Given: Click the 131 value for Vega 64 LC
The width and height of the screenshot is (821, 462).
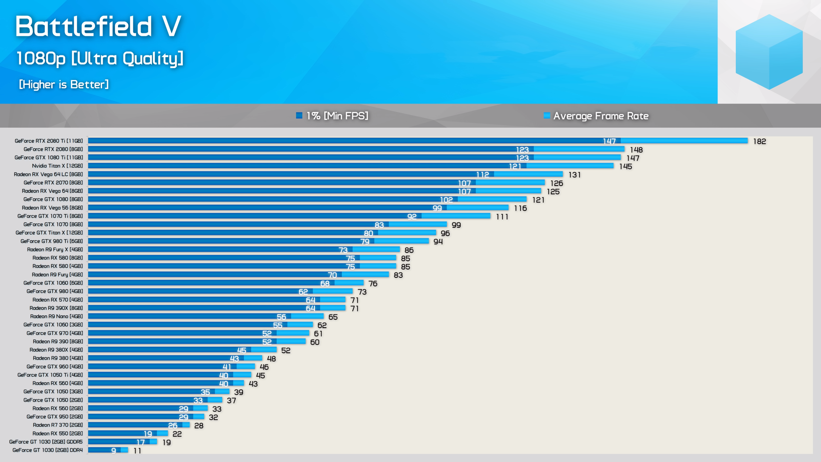Looking at the screenshot, I should (574, 175).
